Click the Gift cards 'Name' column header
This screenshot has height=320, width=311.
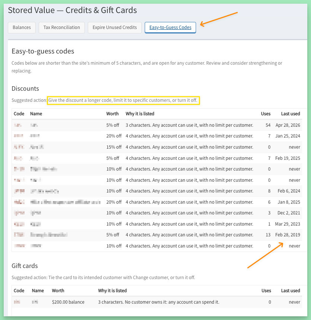(x=38, y=291)
